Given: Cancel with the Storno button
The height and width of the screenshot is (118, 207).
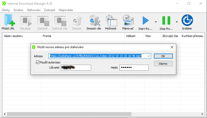Looking at the screenshot, I should 163,64.
